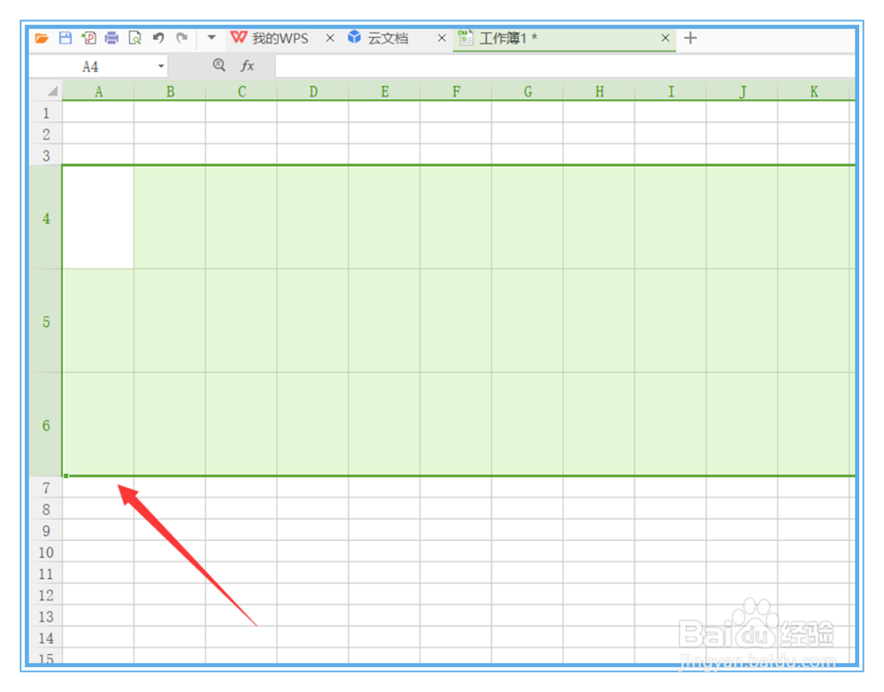Select row 6 header

pyautogui.click(x=46, y=425)
